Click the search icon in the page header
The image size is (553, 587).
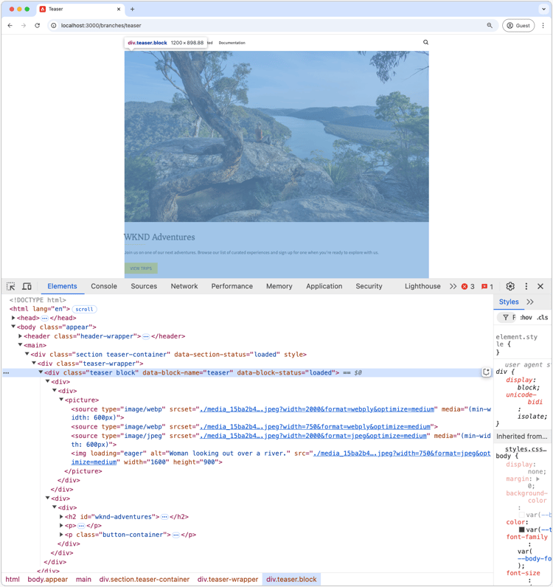pos(425,42)
